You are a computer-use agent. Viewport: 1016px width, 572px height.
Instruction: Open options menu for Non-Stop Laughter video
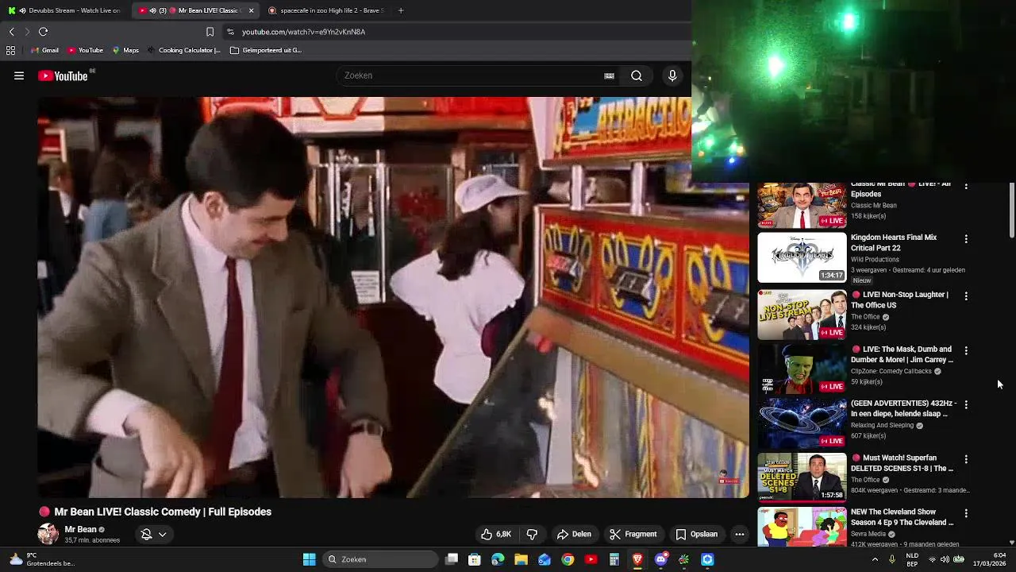(x=966, y=296)
